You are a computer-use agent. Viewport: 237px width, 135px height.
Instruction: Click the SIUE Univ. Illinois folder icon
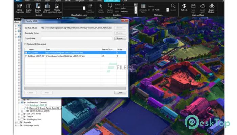(24, 114)
